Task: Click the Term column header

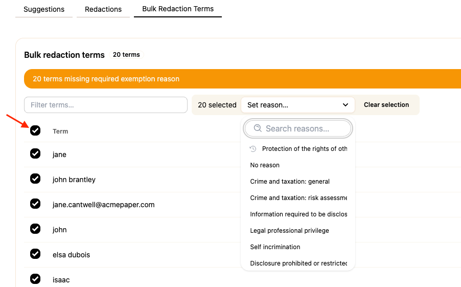Action: tap(60, 131)
